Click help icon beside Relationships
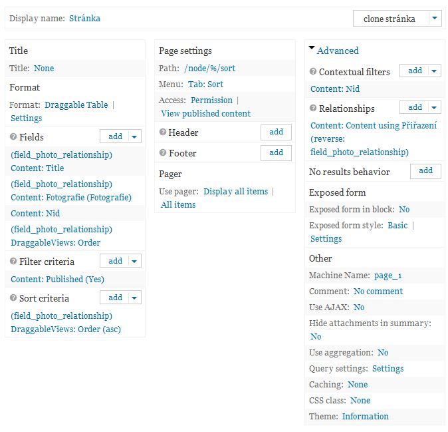The image size is (448, 432). [313, 108]
